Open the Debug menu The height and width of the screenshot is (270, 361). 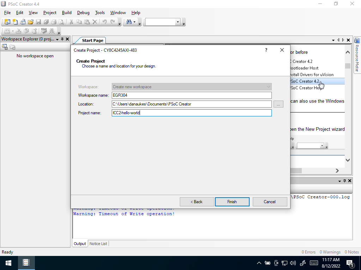(x=83, y=13)
